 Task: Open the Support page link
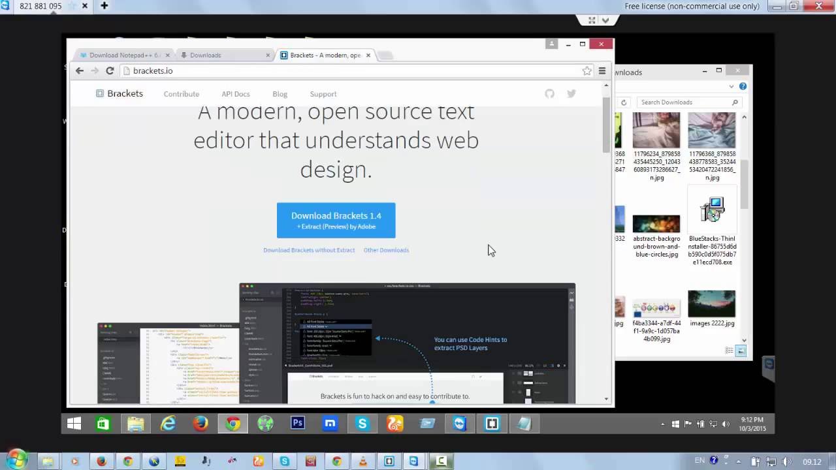click(323, 94)
